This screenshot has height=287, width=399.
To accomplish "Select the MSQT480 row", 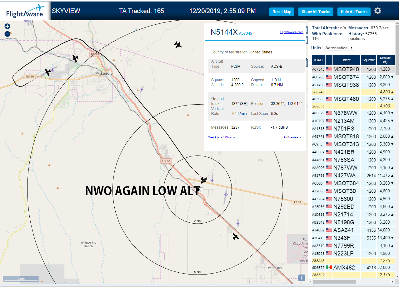I will 353,99.
